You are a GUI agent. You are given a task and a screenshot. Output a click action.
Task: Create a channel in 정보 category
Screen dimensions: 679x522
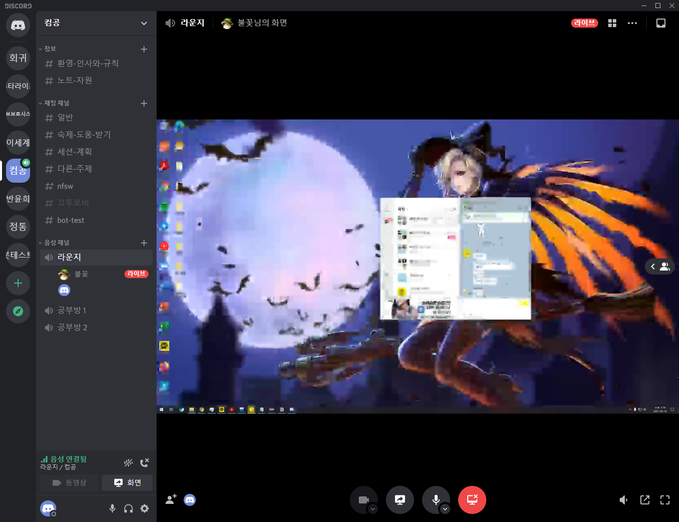[144, 49]
